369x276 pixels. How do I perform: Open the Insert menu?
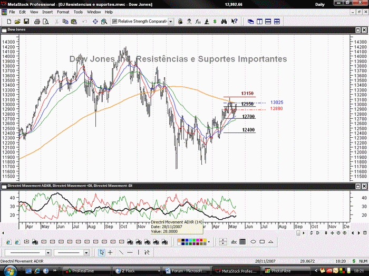point(47,12)
